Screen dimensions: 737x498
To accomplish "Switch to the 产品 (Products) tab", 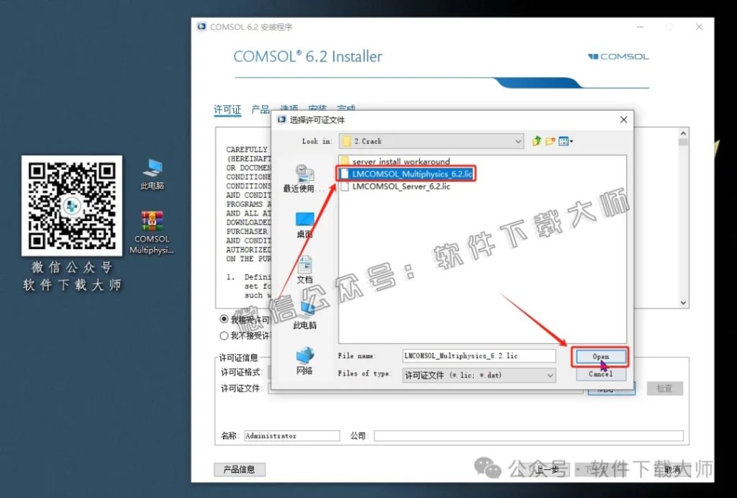I will coord(261,109).
